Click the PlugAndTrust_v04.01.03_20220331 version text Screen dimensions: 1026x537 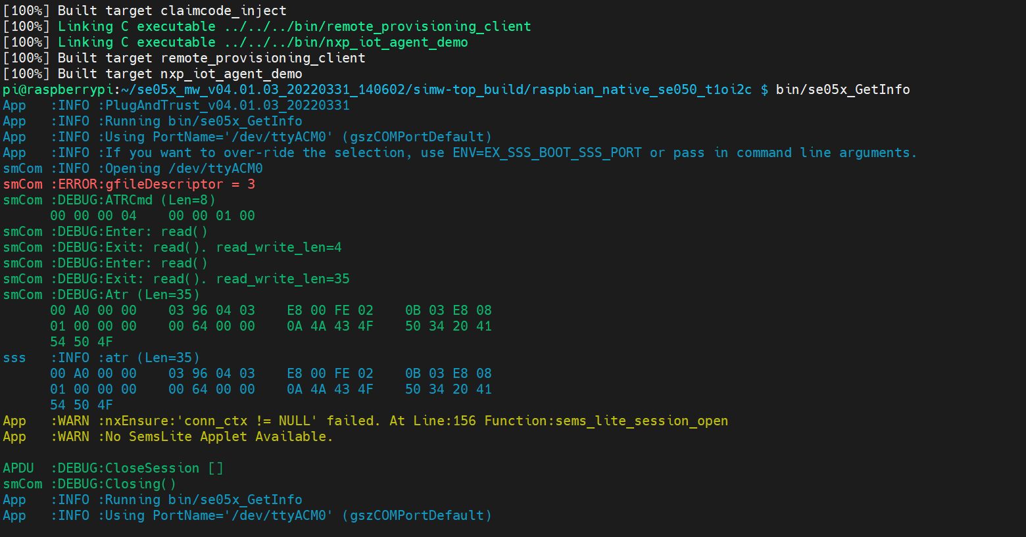coord(227,105)
